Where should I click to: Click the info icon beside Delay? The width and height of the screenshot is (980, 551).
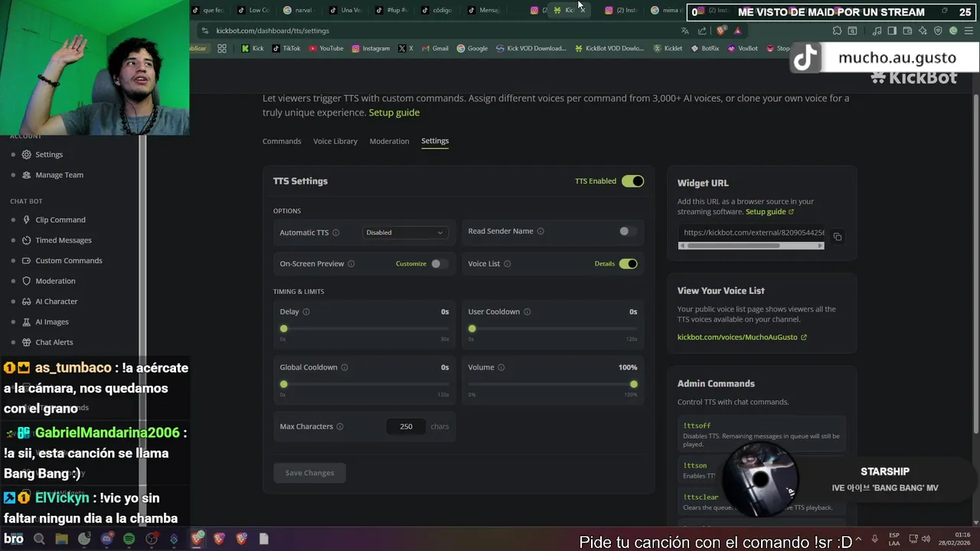306,312
